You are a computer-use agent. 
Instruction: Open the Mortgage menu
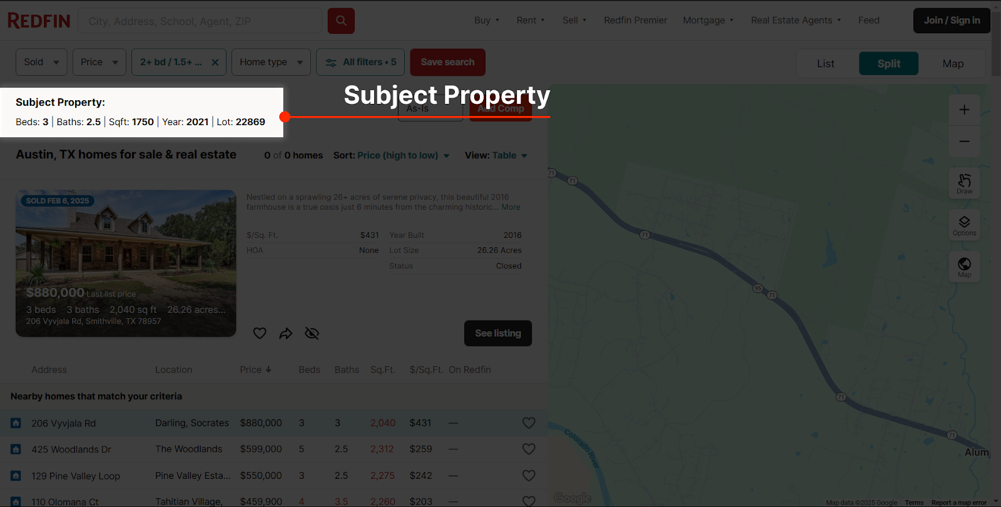tap(708, 20)
